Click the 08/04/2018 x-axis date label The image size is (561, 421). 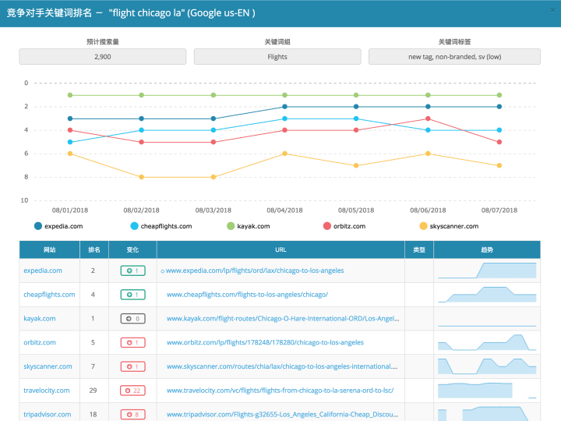285,210
